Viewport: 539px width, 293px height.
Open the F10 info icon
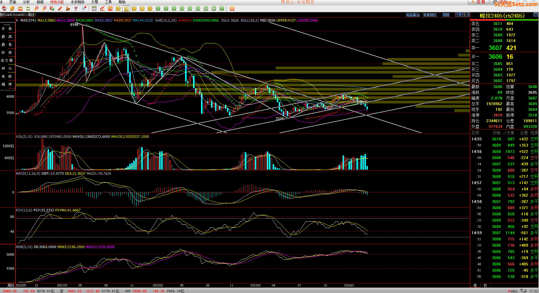coord(20,9)
